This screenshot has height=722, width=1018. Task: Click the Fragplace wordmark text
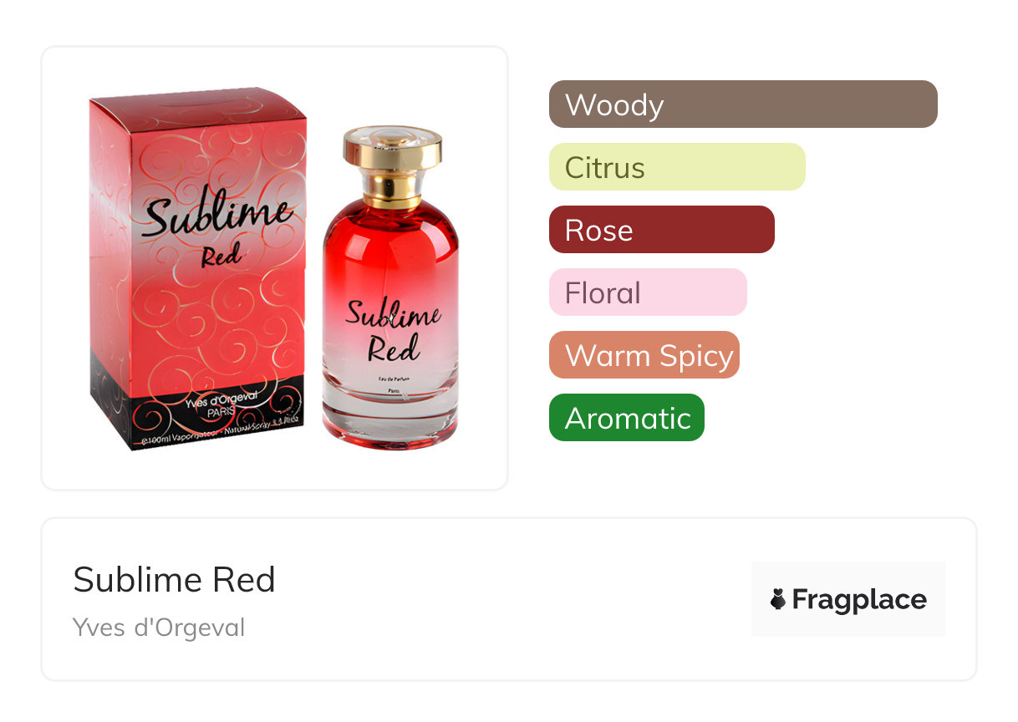(859, 599)
